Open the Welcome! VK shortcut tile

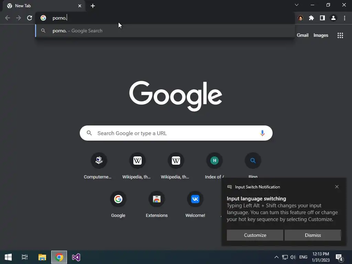pos(195,205)
